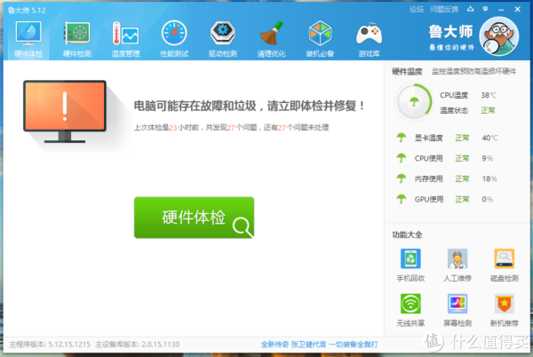Click CPU温度 38℃ value
The image size is (533, 357).
point(489,95)
